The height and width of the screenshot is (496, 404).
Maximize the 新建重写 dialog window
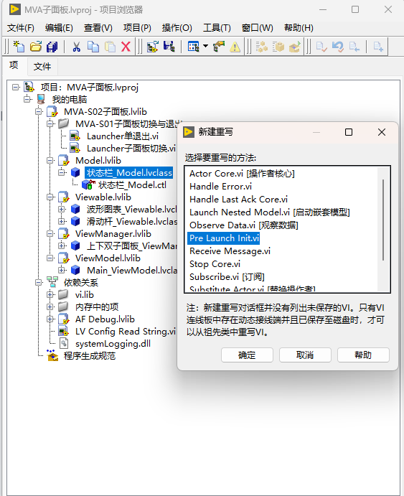[349, 132]
